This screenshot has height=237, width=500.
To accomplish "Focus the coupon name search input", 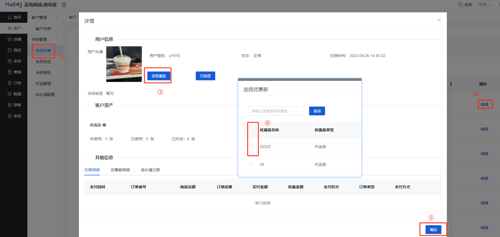I will coord(276,111).
